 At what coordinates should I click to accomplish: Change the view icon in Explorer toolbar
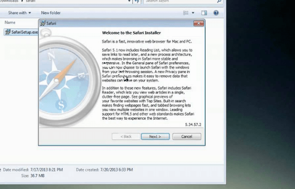coord(186,13)
